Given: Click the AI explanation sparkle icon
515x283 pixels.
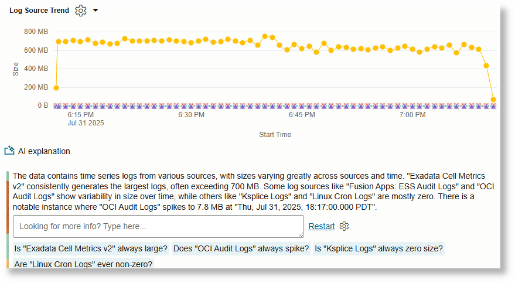Looking at the screenshot, I should (9, 151).
